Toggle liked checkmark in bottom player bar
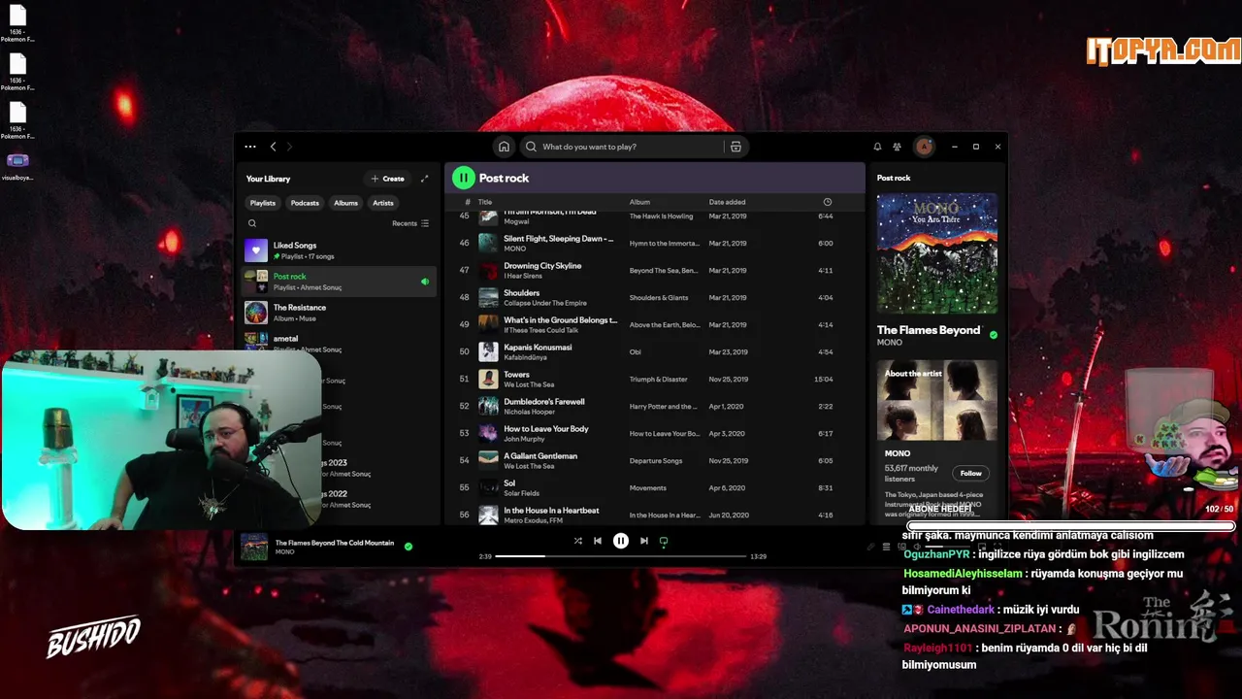Viewport: 1242px width, 699px height. click(408, 547)
